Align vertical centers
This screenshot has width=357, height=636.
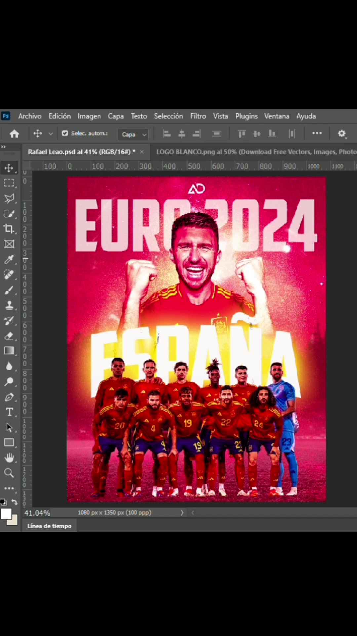click(257, 134)
